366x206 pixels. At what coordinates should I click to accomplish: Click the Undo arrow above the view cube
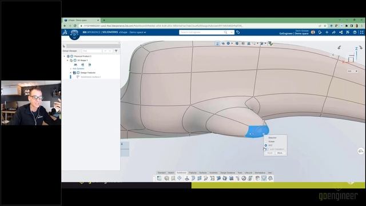(339, 47)
